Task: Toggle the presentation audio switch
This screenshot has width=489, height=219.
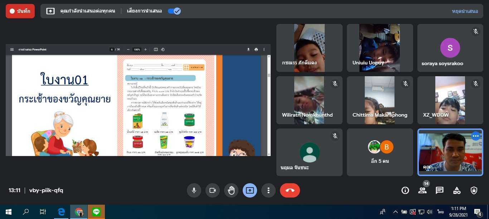Action: [174, 11]
